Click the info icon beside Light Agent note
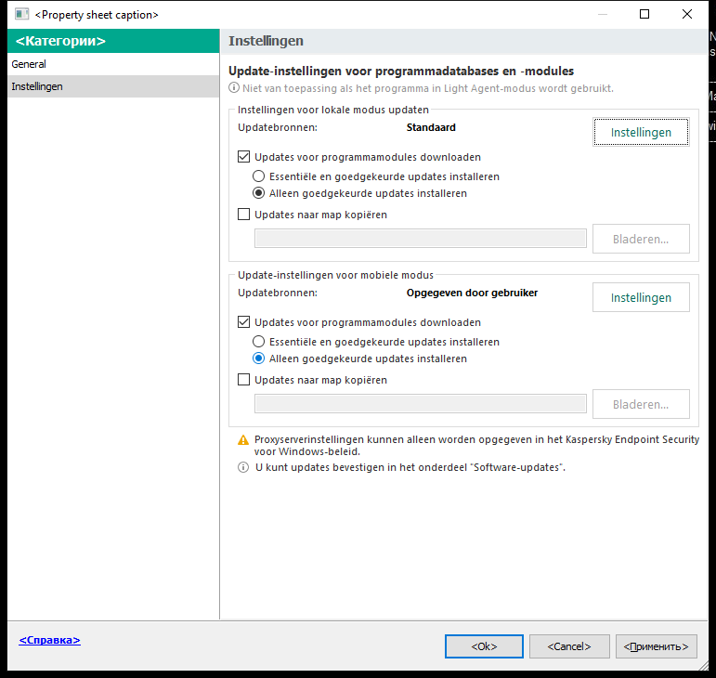 pos(234,87)
